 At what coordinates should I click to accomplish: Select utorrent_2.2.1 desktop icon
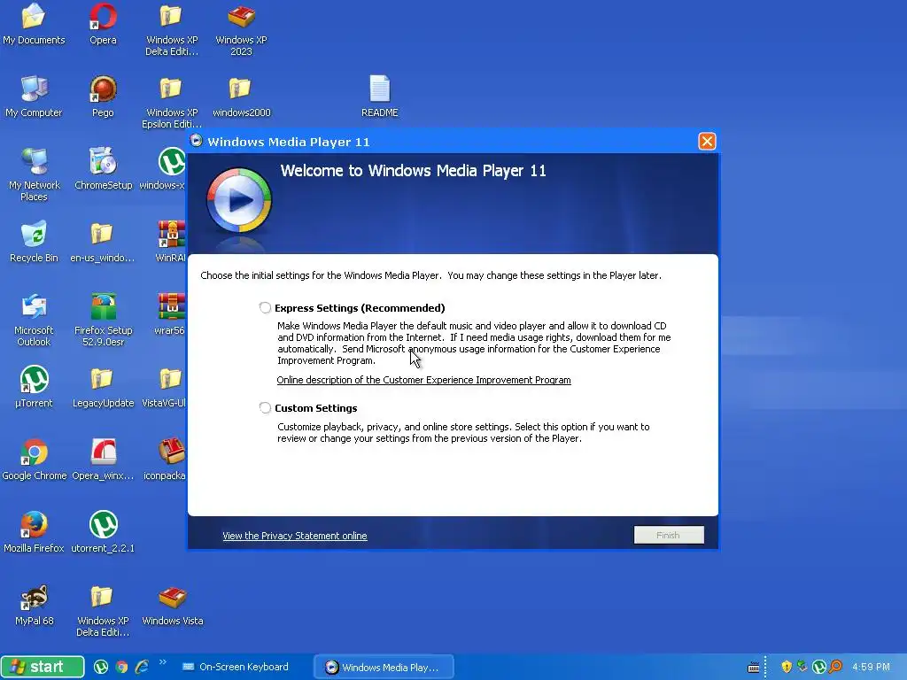103,532
